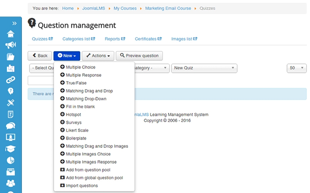Open the Categories list tab
Viewport: 310px width, 193px height.
pos(76,39)
